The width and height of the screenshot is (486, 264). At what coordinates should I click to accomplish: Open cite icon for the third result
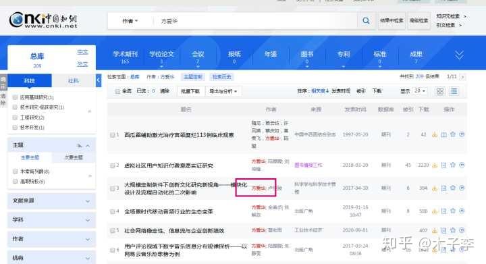point(462,188)
